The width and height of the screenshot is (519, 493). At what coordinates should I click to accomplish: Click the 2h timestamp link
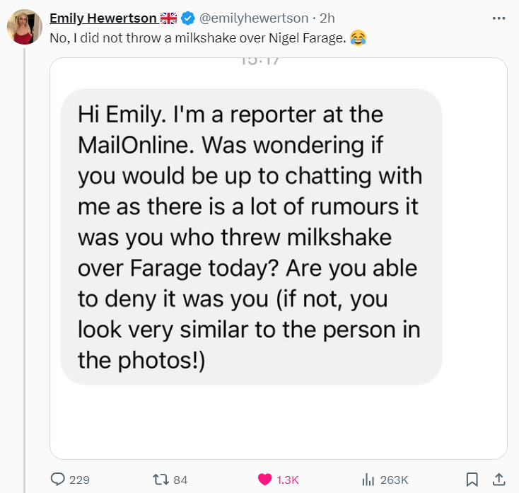327,19
